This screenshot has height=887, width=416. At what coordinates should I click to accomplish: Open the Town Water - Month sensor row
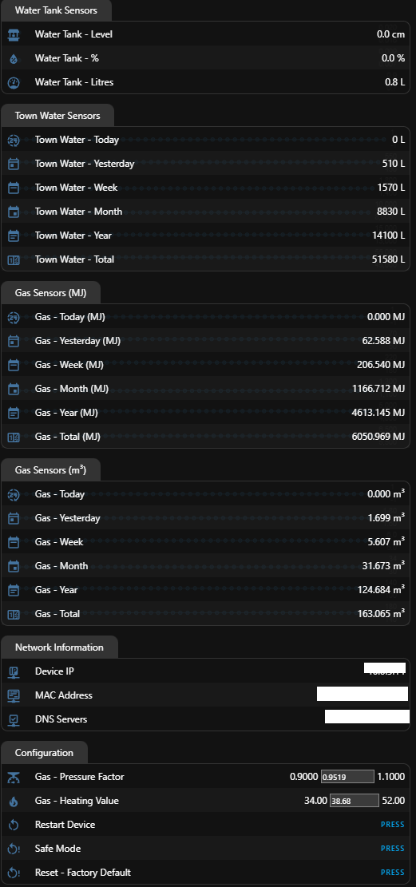point(206,212)
